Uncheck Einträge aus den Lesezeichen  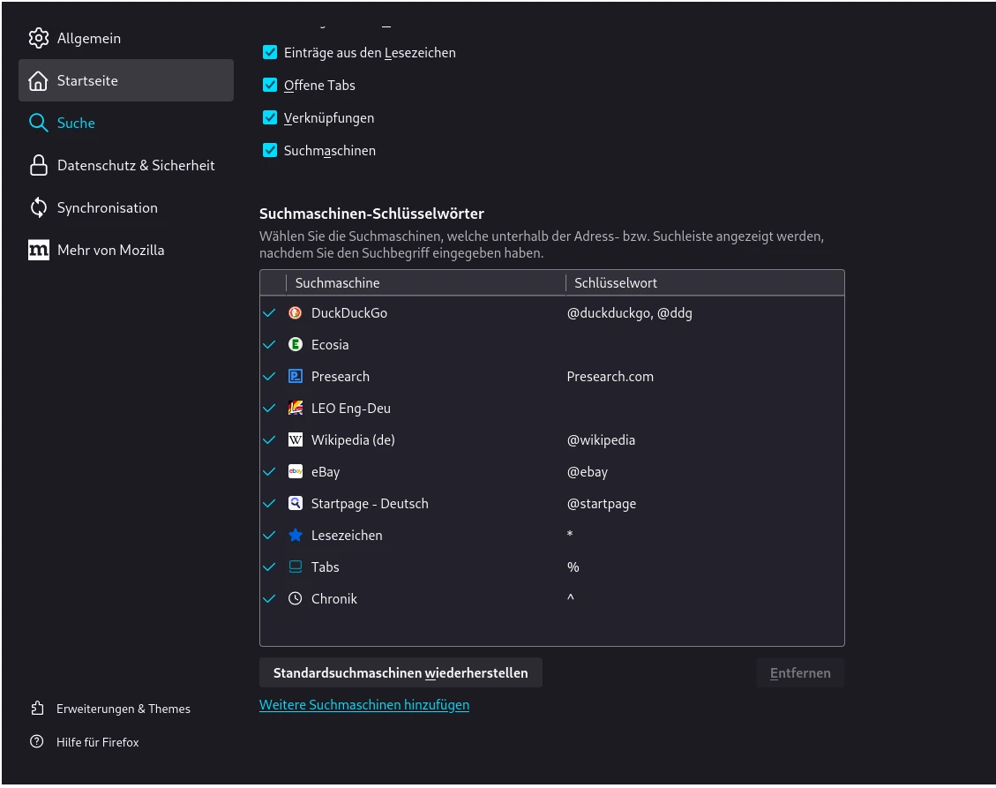click(270, 53)
